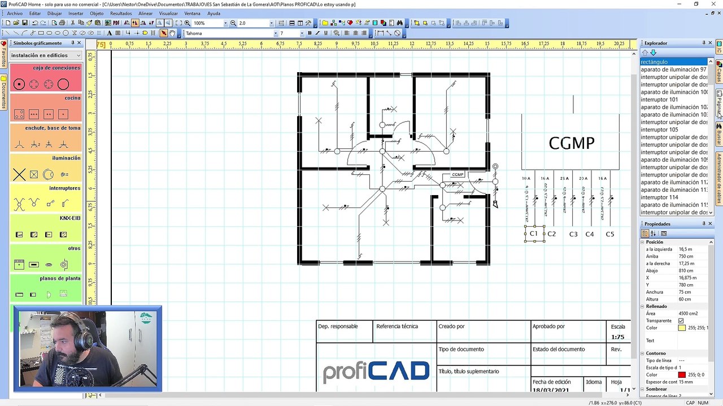Click the red contour Color swatch

point(682,375)
